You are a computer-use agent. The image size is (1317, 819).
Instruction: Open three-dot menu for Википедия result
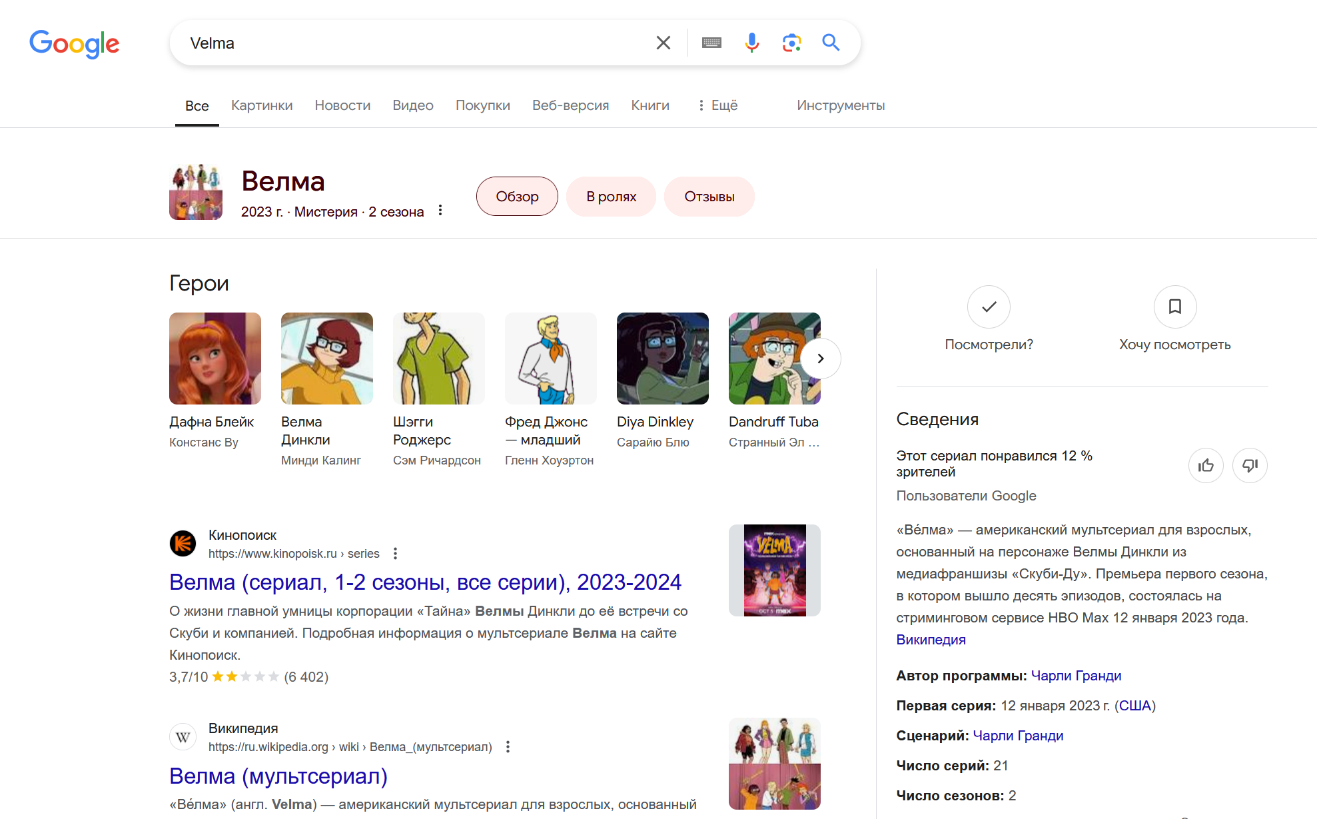coord(508,746)
